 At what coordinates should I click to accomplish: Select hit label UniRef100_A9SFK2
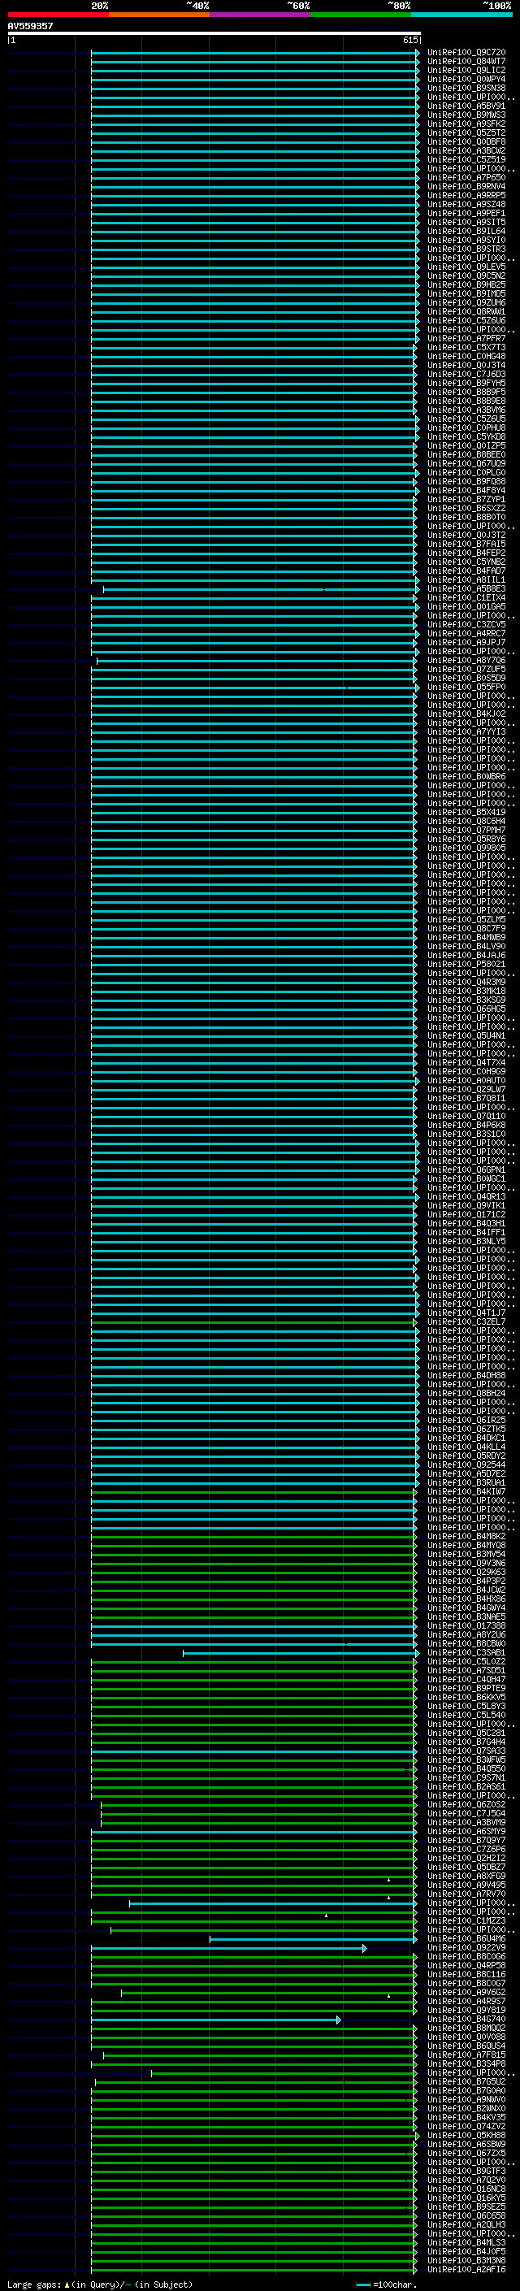(466, 124)
